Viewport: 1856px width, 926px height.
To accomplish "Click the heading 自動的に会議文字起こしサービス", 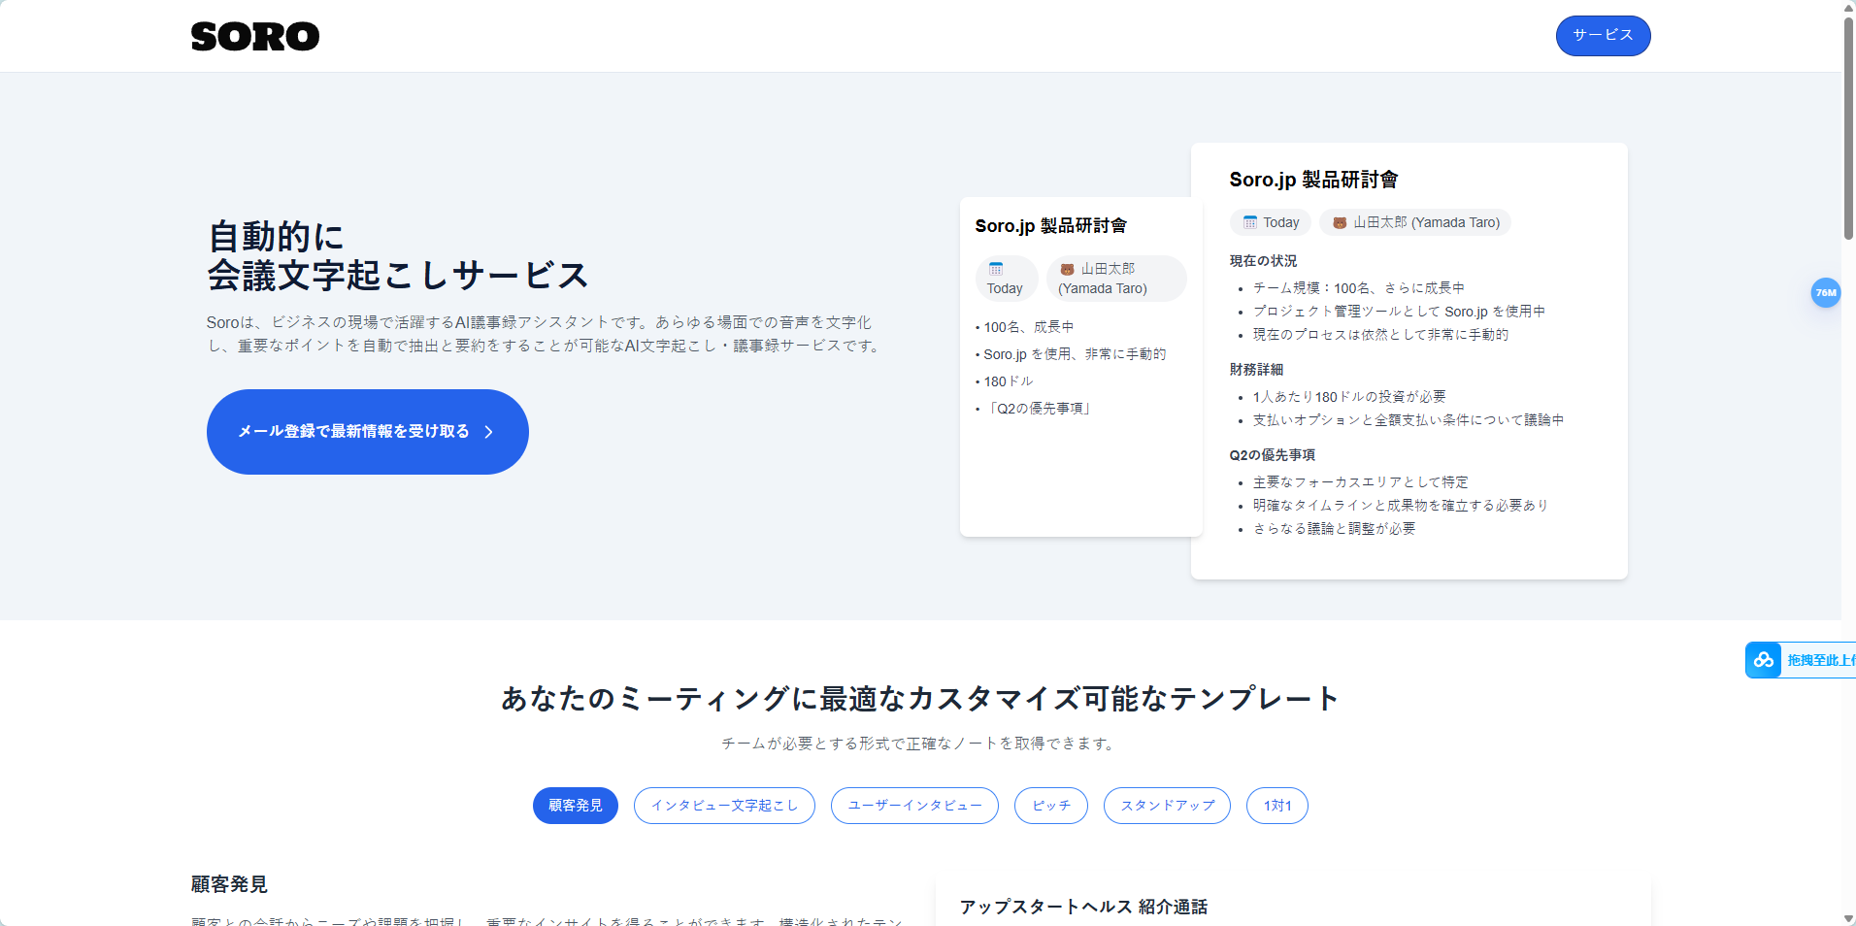I will pos(397,256).
